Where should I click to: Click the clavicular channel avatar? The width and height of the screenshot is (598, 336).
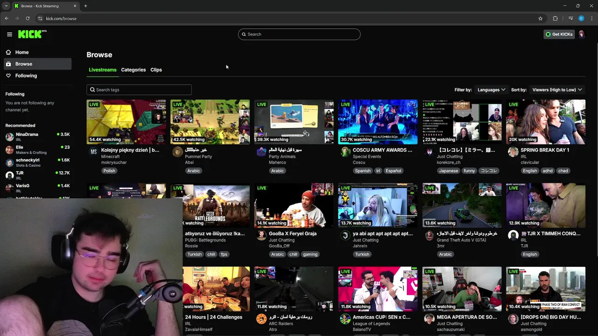coord(513,152)
